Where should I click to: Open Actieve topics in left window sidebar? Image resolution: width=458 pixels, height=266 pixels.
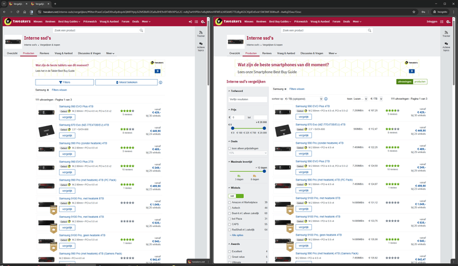pos(201,47)
